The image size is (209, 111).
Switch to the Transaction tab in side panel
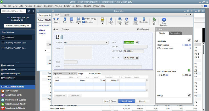coord(175,33)
